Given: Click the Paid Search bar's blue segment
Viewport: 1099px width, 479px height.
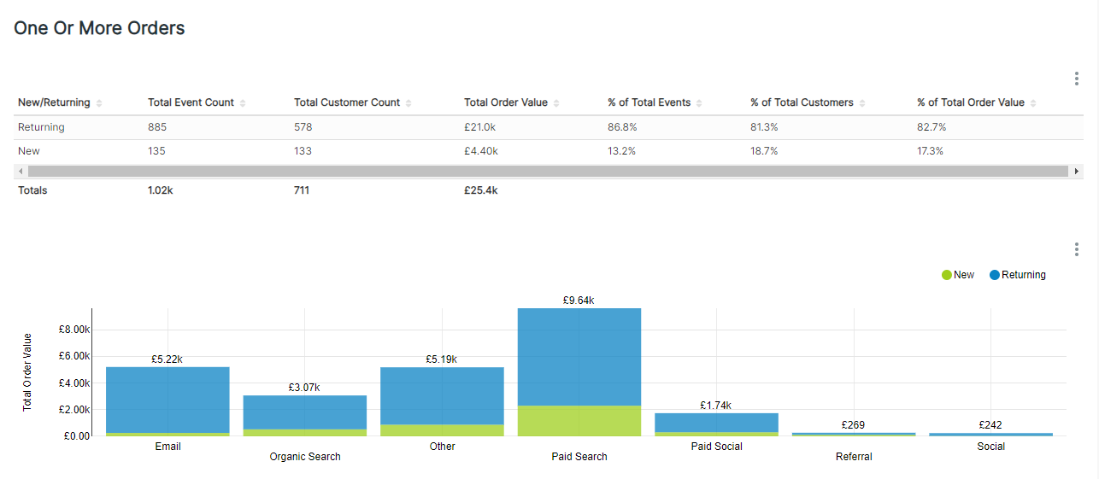Looking at the screenshot, I should [x=579, y=357].
